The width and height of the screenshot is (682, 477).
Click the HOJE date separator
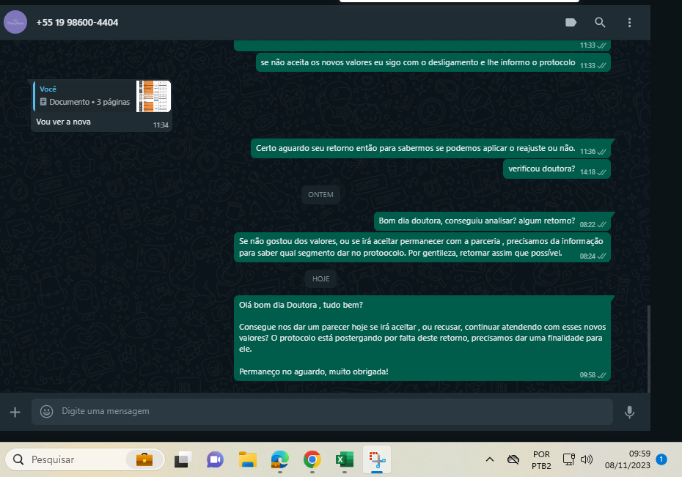click(x=320, y=279)
